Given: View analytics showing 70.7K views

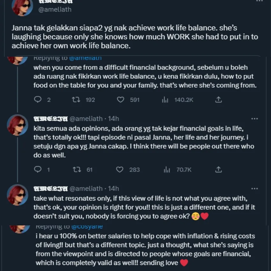Looking at the screenshot, I should (x=166, y=170).
